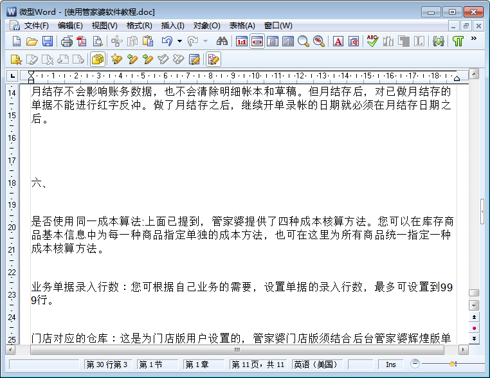Click the zoom slider minus button

pos(415,364)
